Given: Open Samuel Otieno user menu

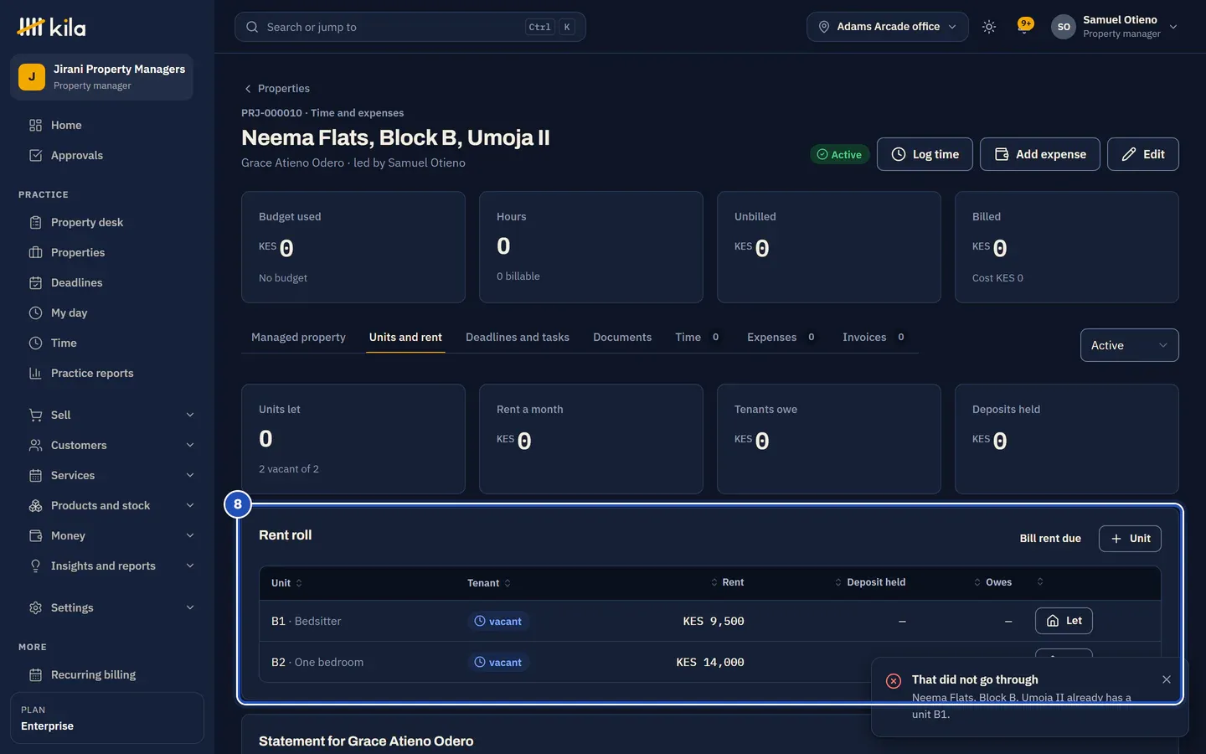Looking at the screenshot, I should pyautogui.click(x=1115, y=27).
